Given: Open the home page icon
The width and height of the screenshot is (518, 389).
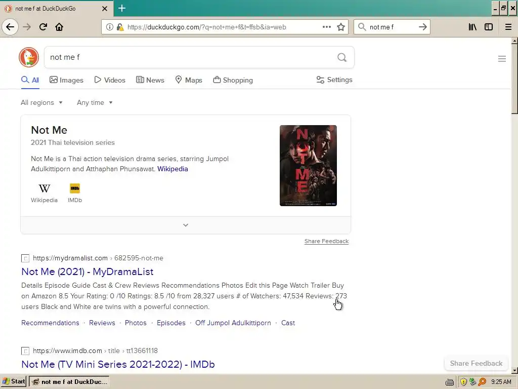Looking at the screenshot, I should click(x=59, y=27).
